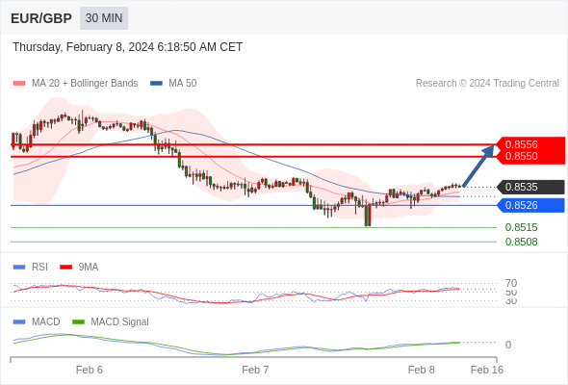Click the Feb 7 date axis label
The image size is (568, 385).
coord(255,370)
